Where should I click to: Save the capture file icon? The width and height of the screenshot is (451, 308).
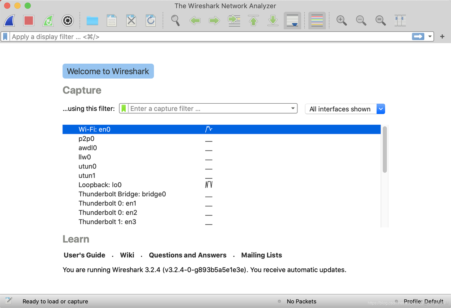[112, 21]
